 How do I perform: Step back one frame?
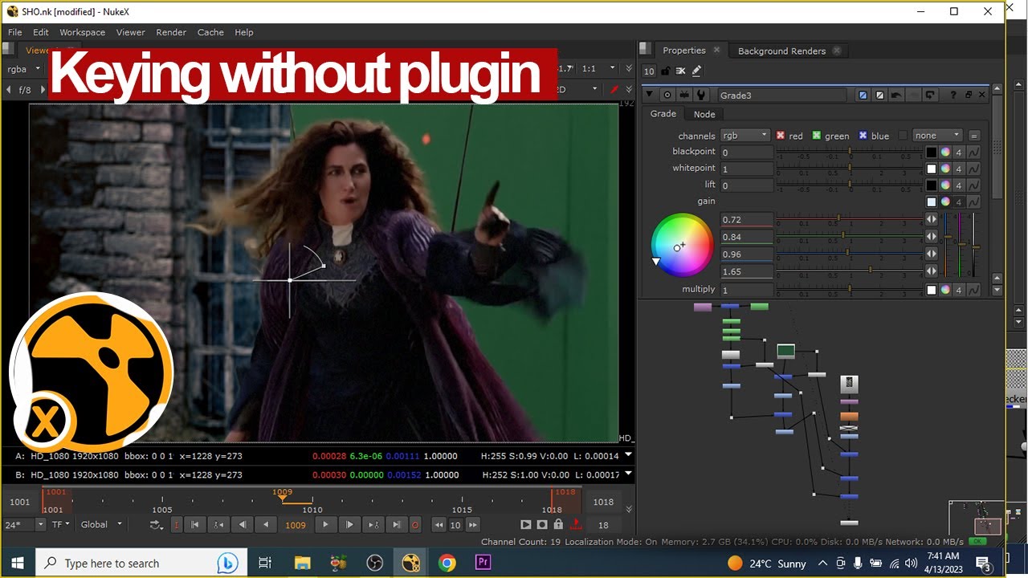(242, 525)
